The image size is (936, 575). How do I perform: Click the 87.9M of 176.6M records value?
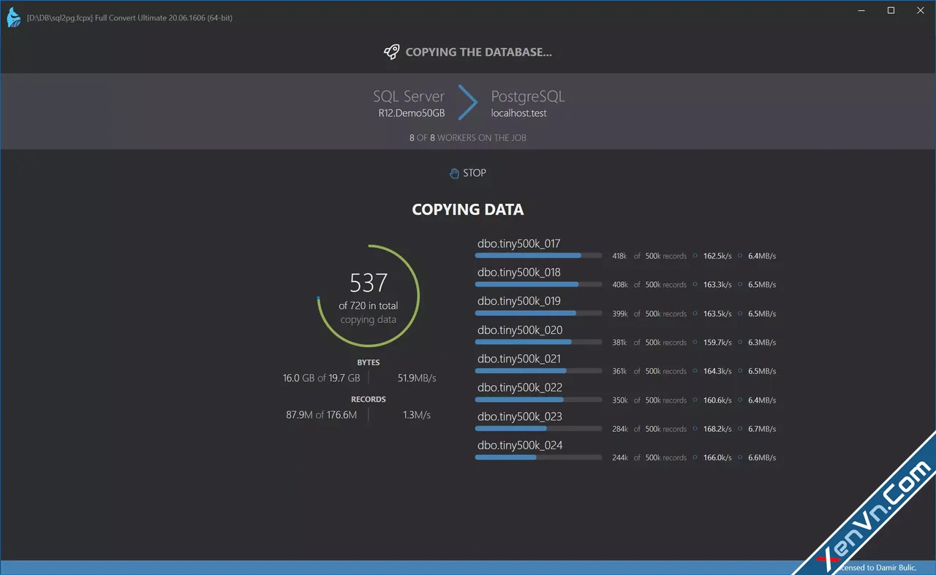322,415
